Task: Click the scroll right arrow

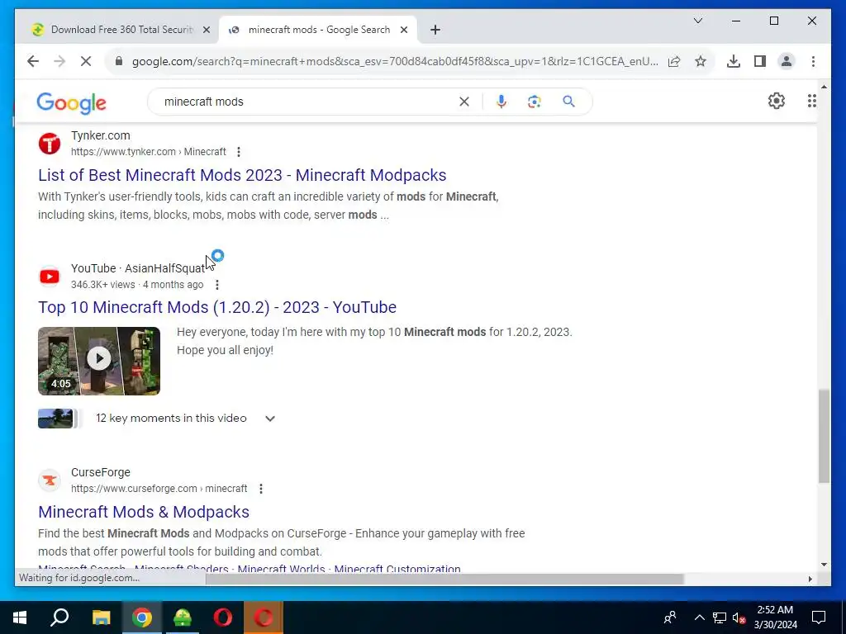Action: [x=810, y=579]
